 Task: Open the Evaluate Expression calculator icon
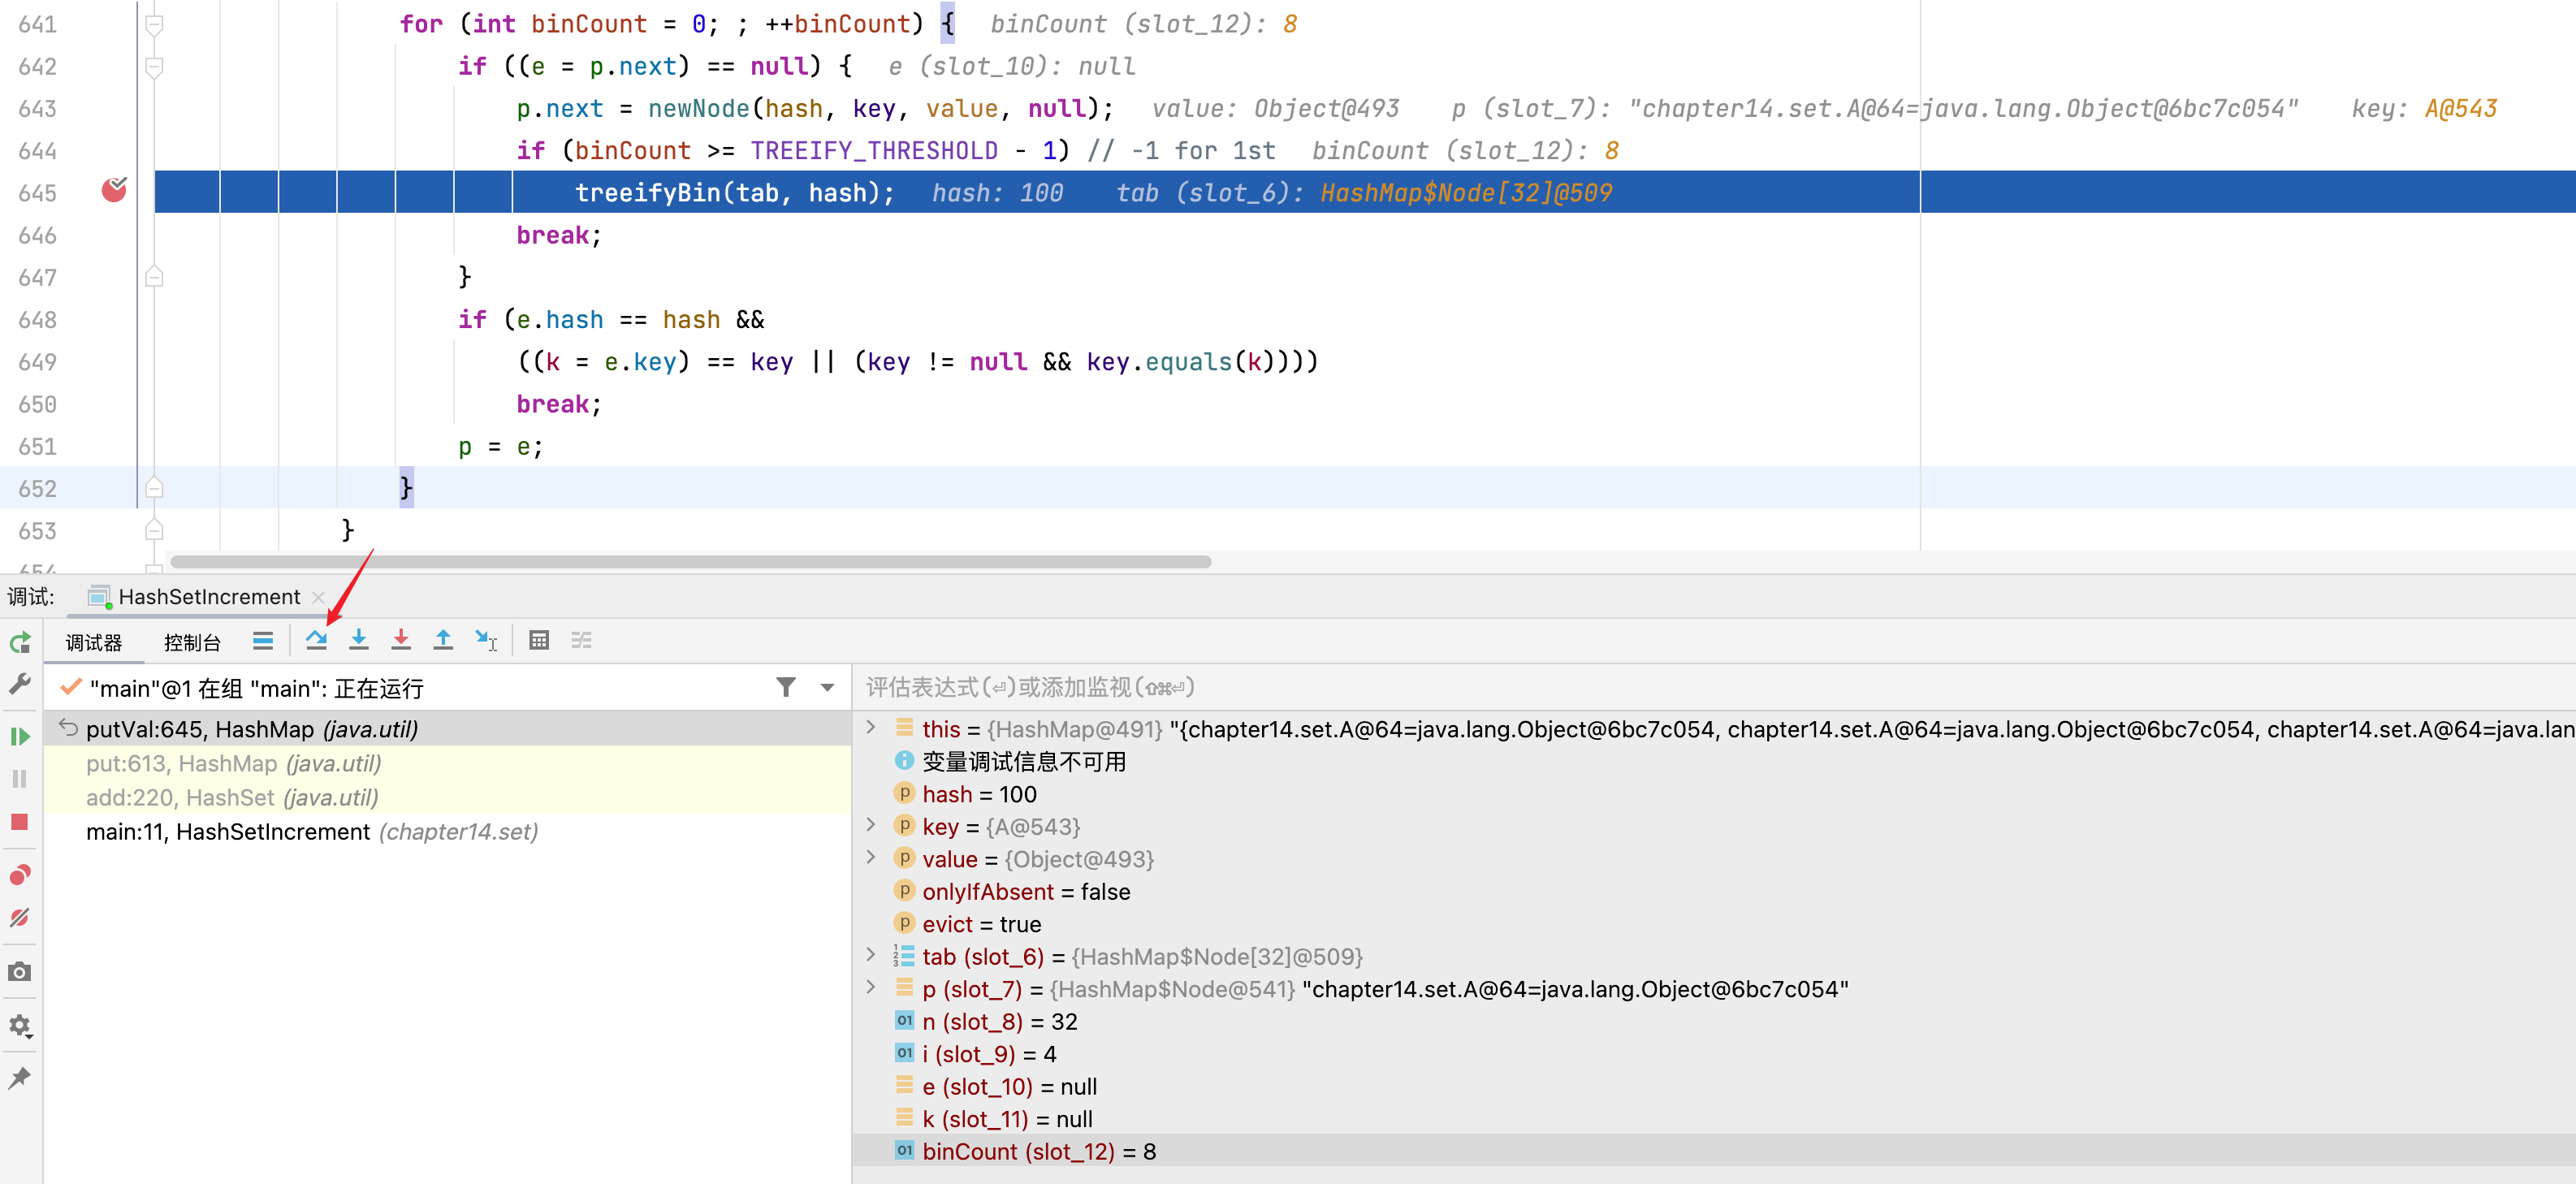pos(539,640)
